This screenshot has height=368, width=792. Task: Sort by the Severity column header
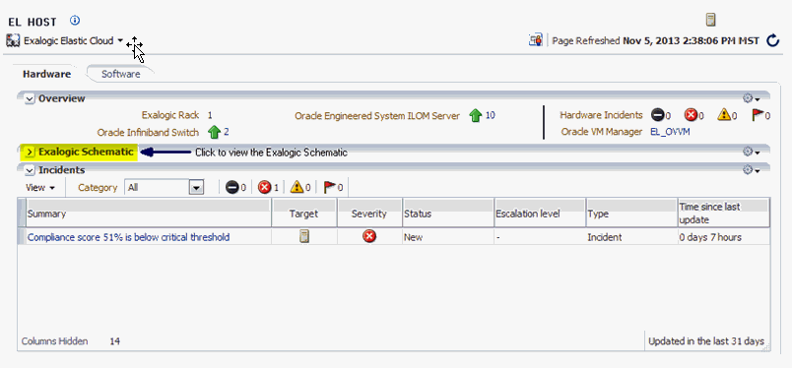click(x=369, y=213)
